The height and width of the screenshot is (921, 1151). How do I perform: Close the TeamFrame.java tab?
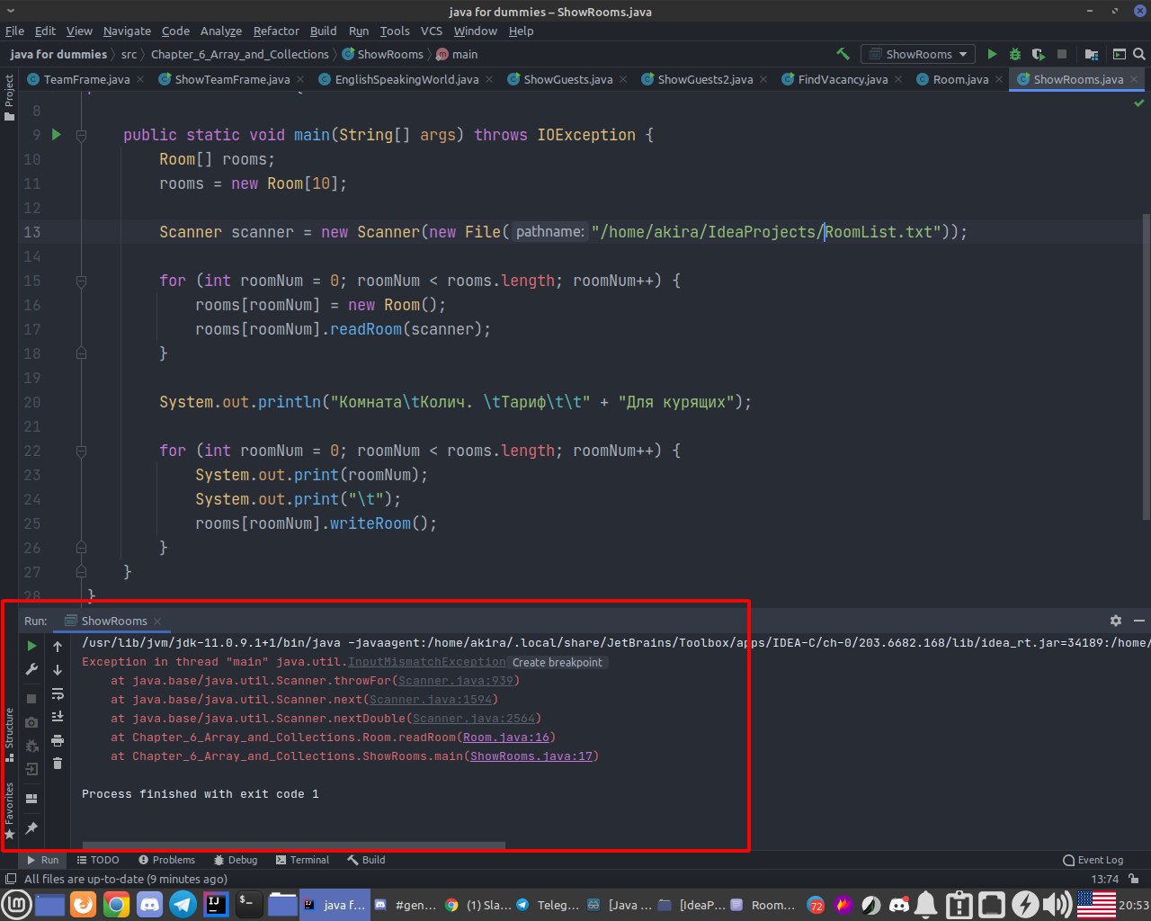(140, 79)
